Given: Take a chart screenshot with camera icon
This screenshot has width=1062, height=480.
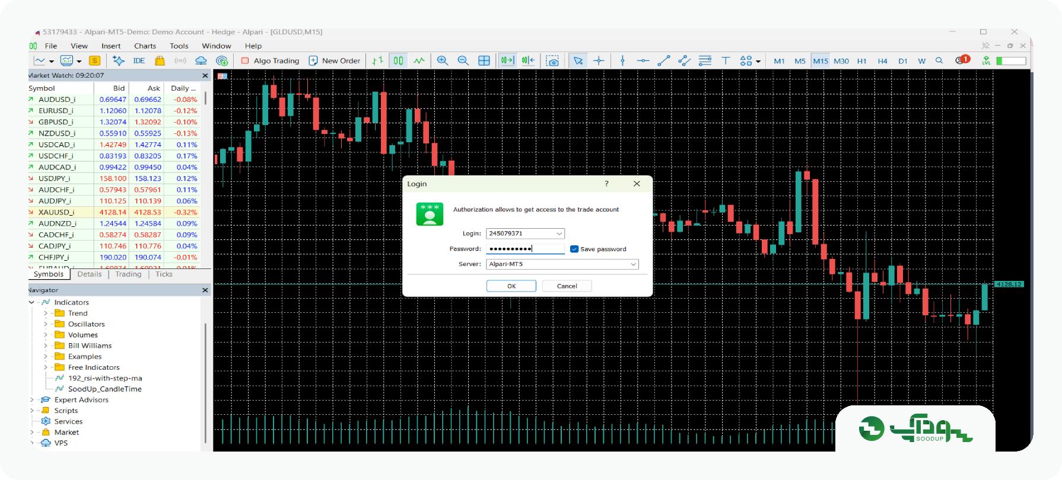Looking at the screenshot, I should 552,60.
